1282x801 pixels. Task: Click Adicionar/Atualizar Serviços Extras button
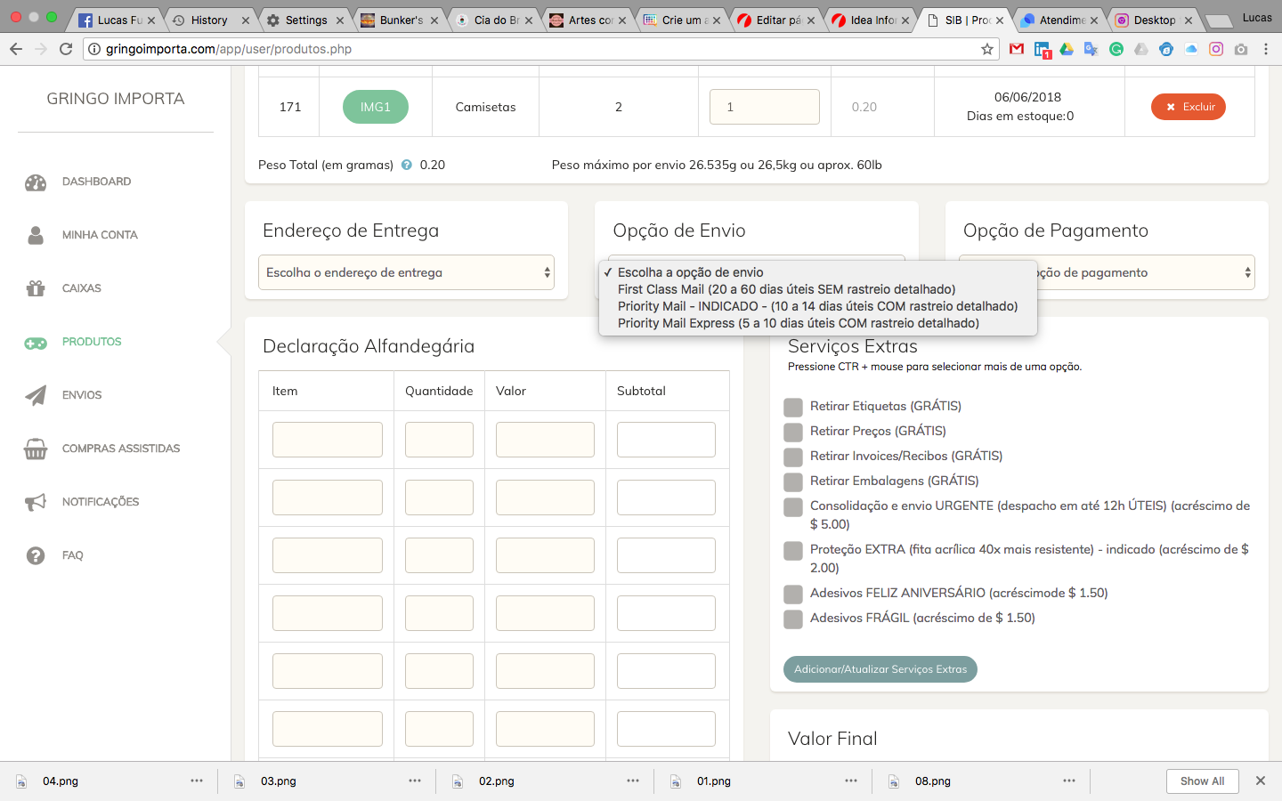(x=880, y=669)
